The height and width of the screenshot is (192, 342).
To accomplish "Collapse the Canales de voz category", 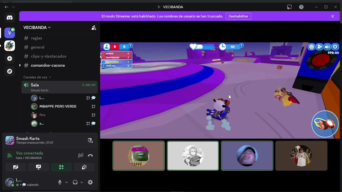I will click(37, 77).
